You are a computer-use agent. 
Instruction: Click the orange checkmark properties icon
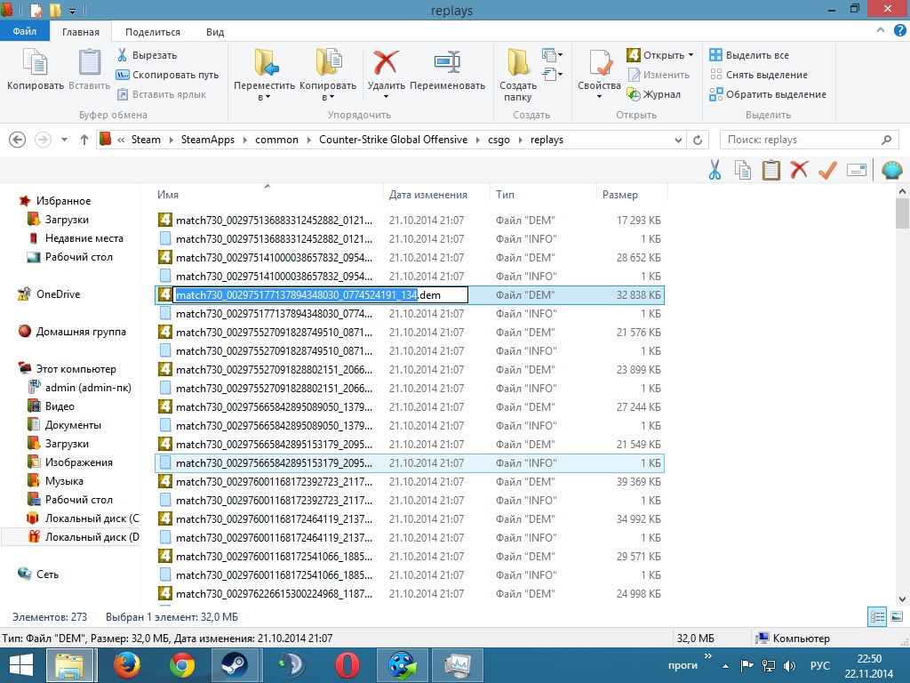point(827,170)
